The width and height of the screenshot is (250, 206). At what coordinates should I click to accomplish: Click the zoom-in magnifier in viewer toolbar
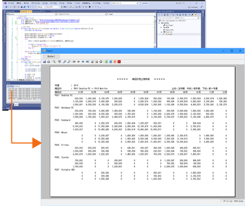pos(65,62)
